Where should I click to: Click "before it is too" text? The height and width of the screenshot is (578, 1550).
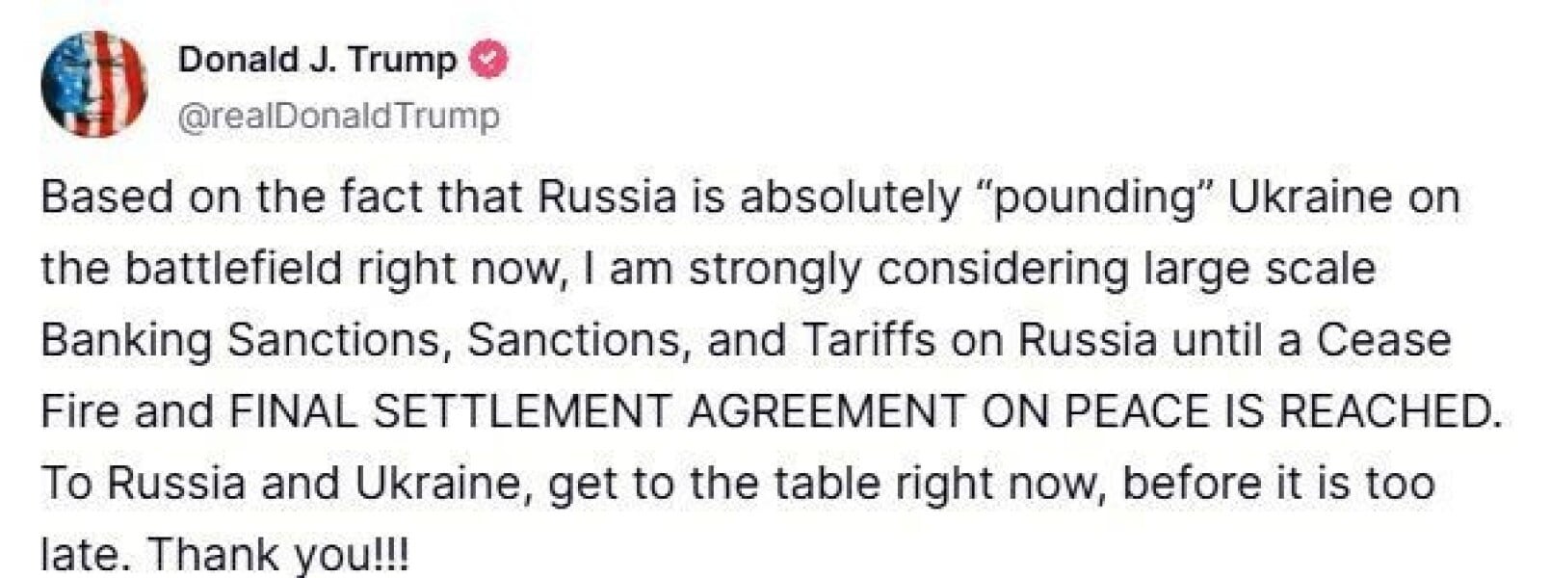(x=1278, y=484)
